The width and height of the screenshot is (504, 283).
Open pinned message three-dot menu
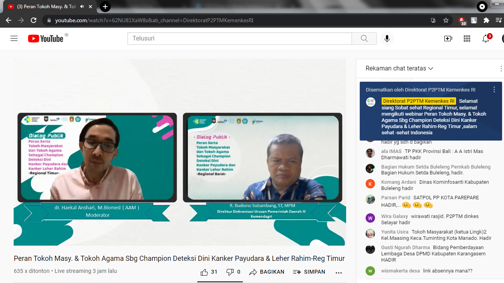(494, 90)
